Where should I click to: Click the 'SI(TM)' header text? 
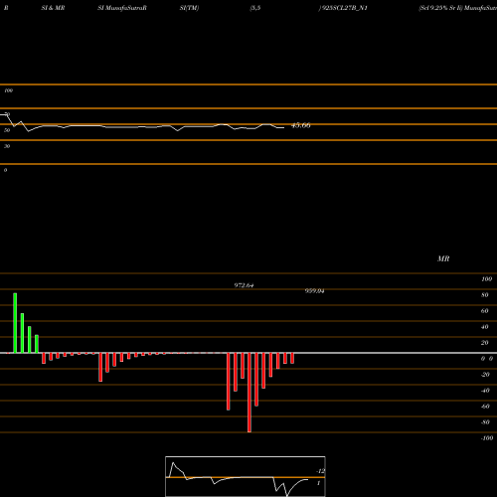click(x=189, y=8)
